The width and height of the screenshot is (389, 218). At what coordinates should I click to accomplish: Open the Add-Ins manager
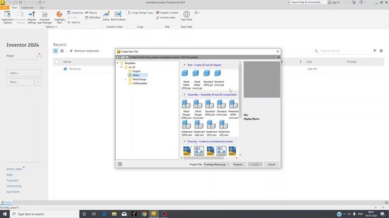pyautogui.click(x=74, y=22)
